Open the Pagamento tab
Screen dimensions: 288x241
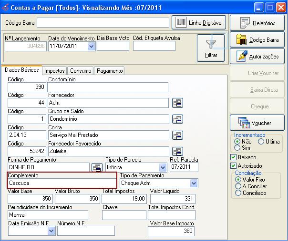click(110, 71)
